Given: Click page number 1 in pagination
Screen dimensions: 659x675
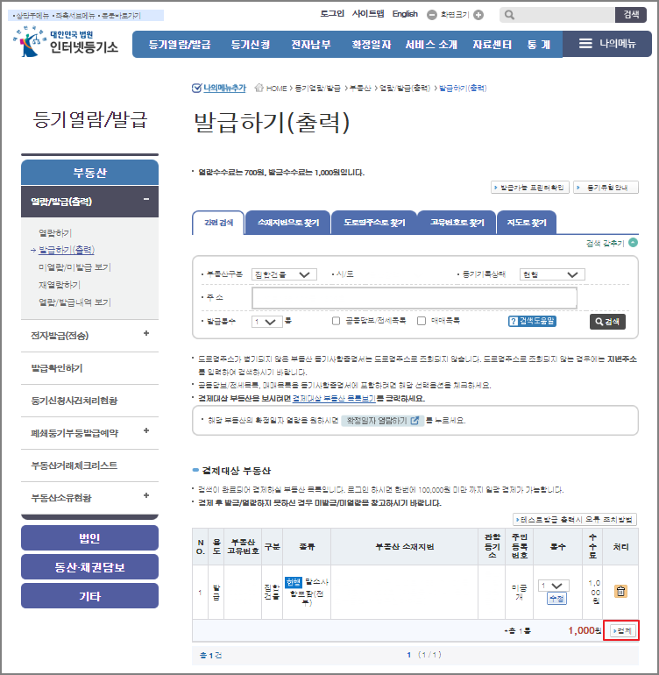Looking at the screenshot, I should 408,655.
